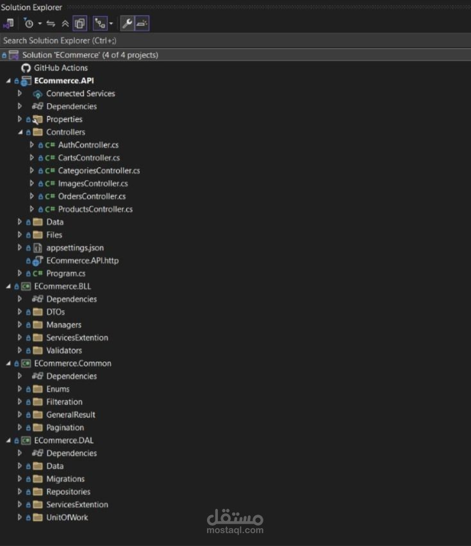Click the ECommerce.DAL project icon
The width and height of the screenshot is (471, 546).
click(26, 440)
